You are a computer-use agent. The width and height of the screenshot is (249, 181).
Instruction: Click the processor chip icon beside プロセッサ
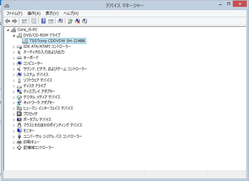tap(19, 114)
